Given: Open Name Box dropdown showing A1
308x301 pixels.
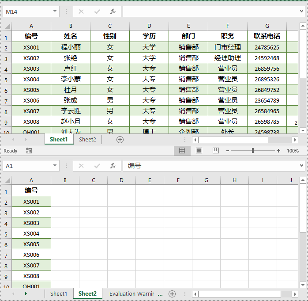Looking at the screenshot, I should 55,166.
